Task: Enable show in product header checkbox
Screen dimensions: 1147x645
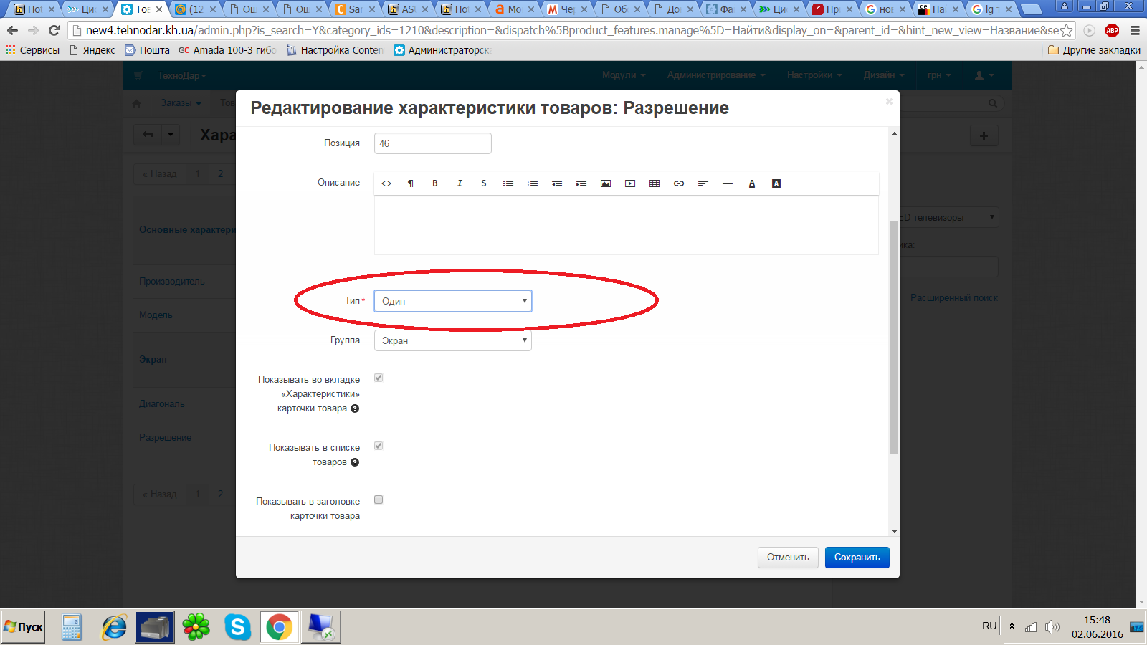Action: (379, 500)
